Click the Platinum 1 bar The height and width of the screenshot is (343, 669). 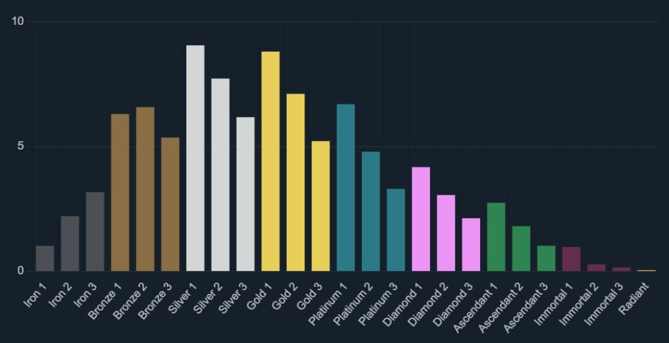346,188
